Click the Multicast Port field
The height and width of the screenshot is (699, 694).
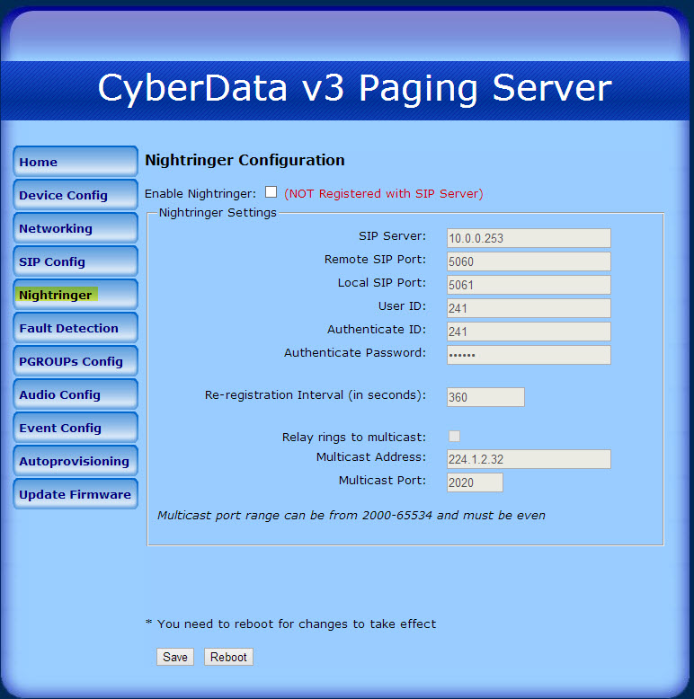tap(475, 482)
